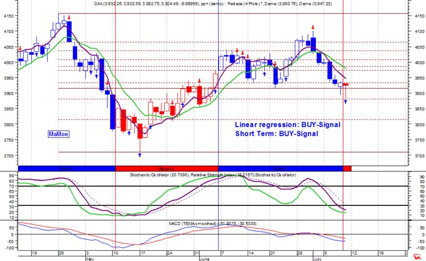Click the red down arrow above the July peak candle
This screenshot has width=426, height=261.
coord(313,27)
